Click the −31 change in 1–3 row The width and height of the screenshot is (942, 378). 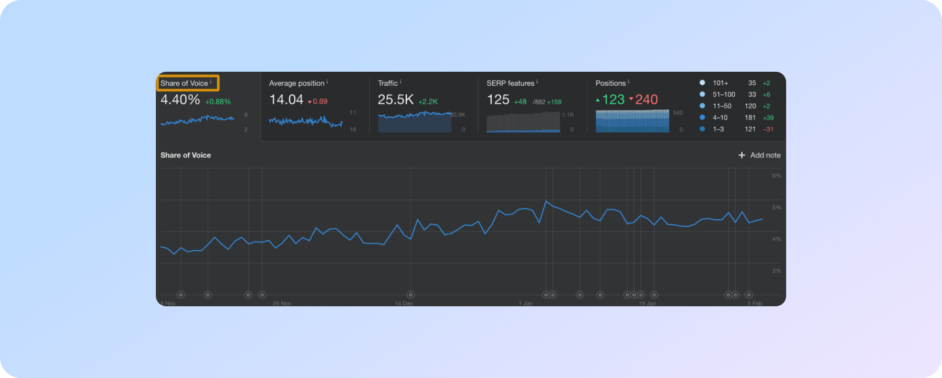[768, 129]
